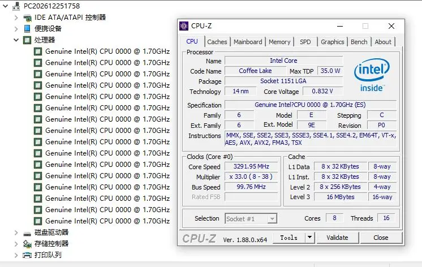Click the Package value Socket 1151 LGA
The height and width of the screenshot is (267, 422).
coord(283,81)
